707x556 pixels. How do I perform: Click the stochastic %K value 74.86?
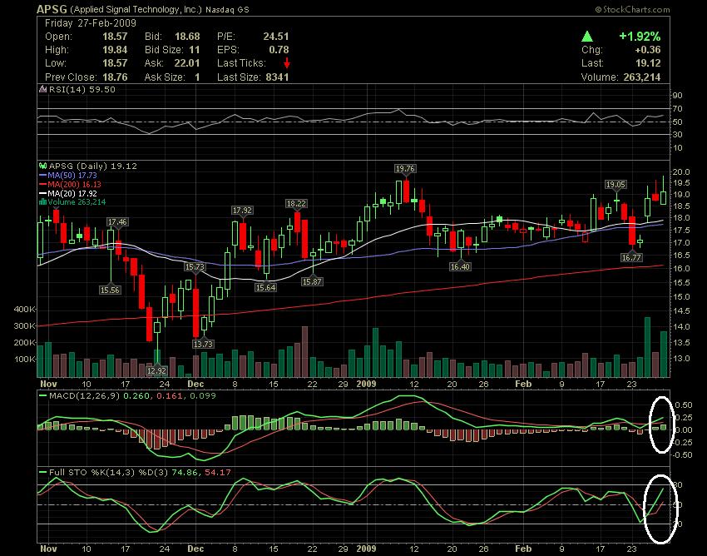click(185, 473)
